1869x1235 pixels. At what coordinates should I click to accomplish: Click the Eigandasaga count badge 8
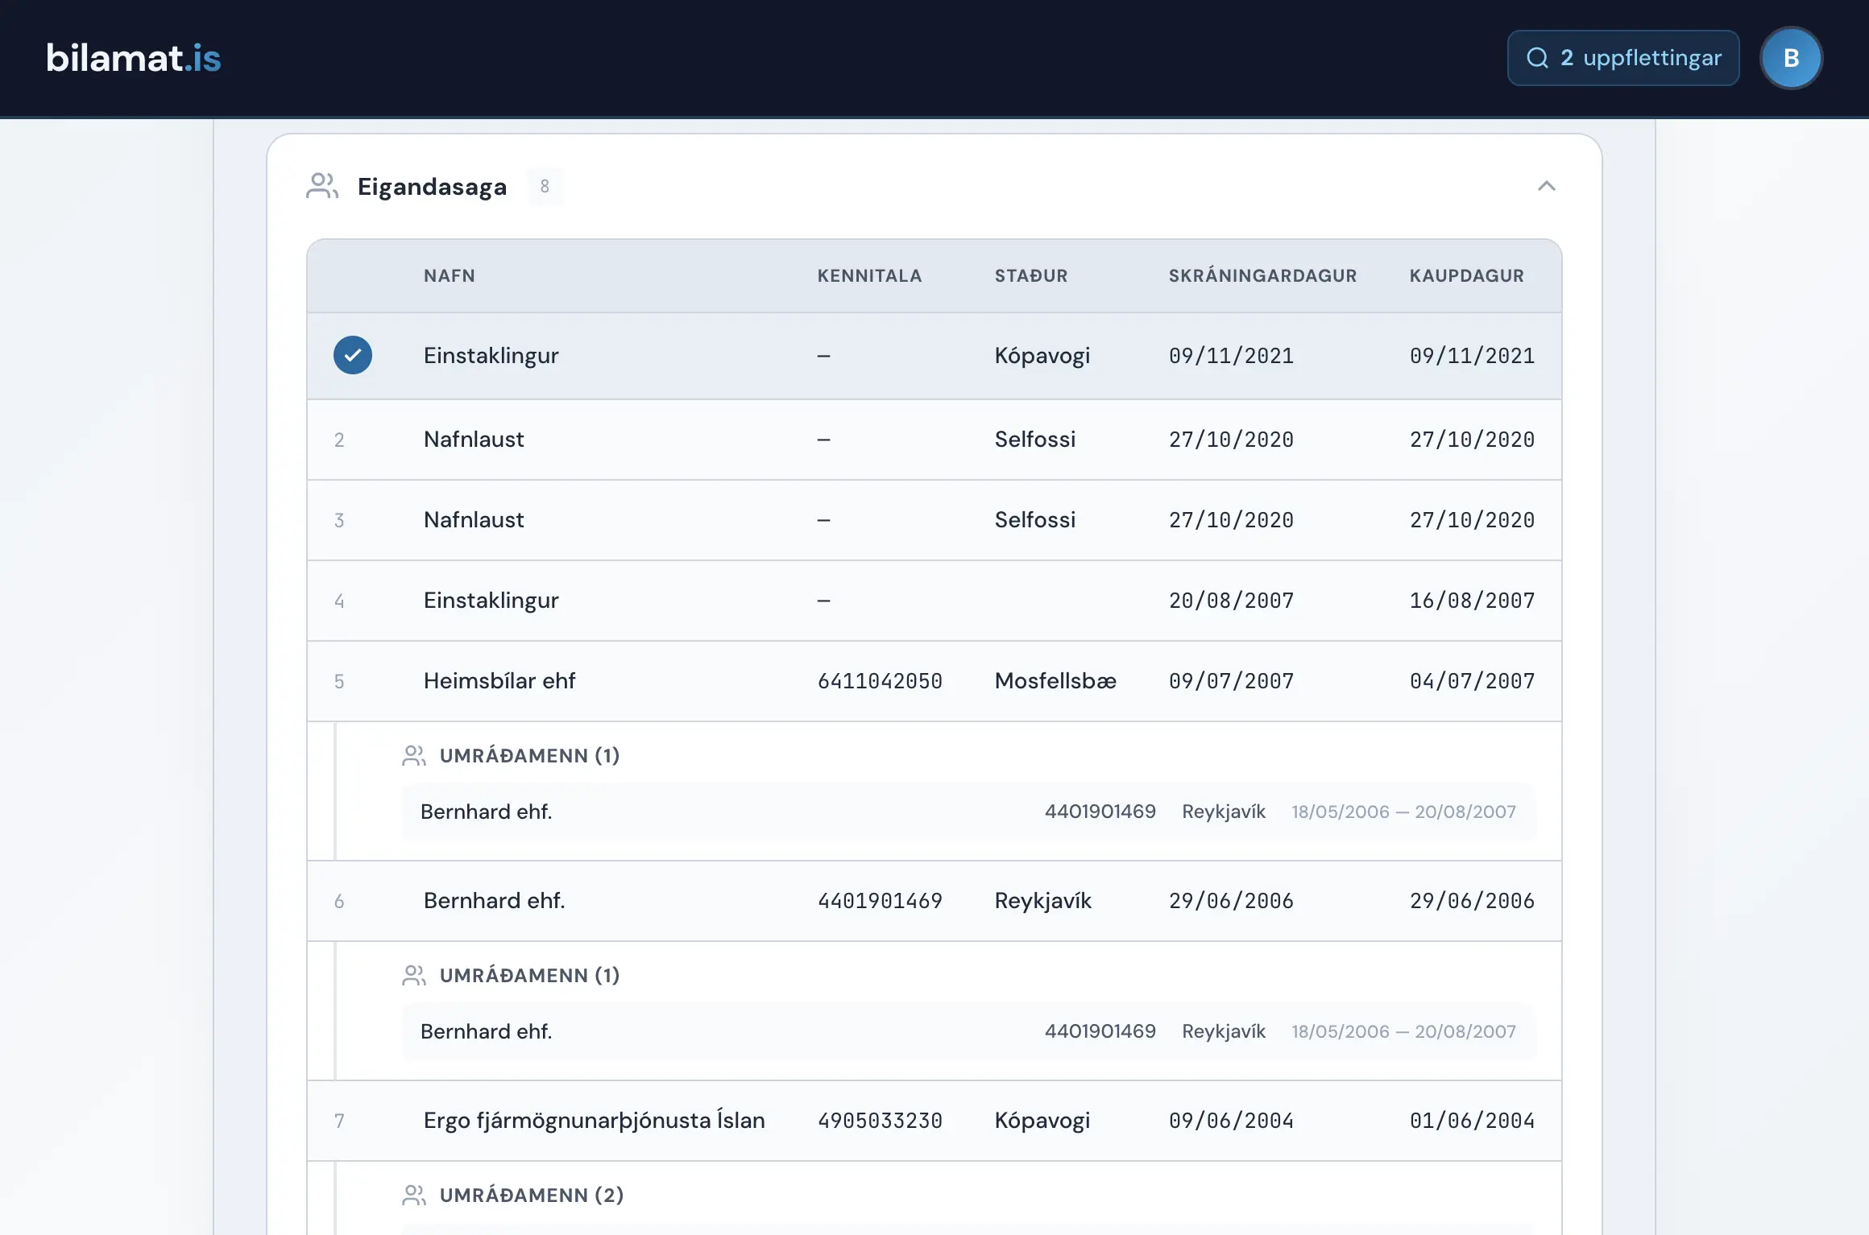point(545,186)
